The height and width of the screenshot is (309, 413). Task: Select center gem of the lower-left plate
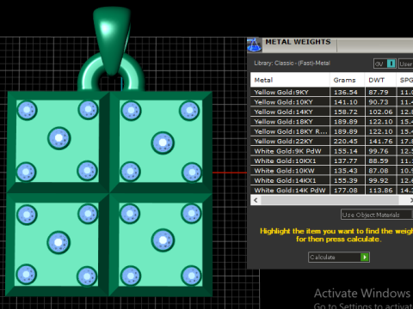click(59, 243)
